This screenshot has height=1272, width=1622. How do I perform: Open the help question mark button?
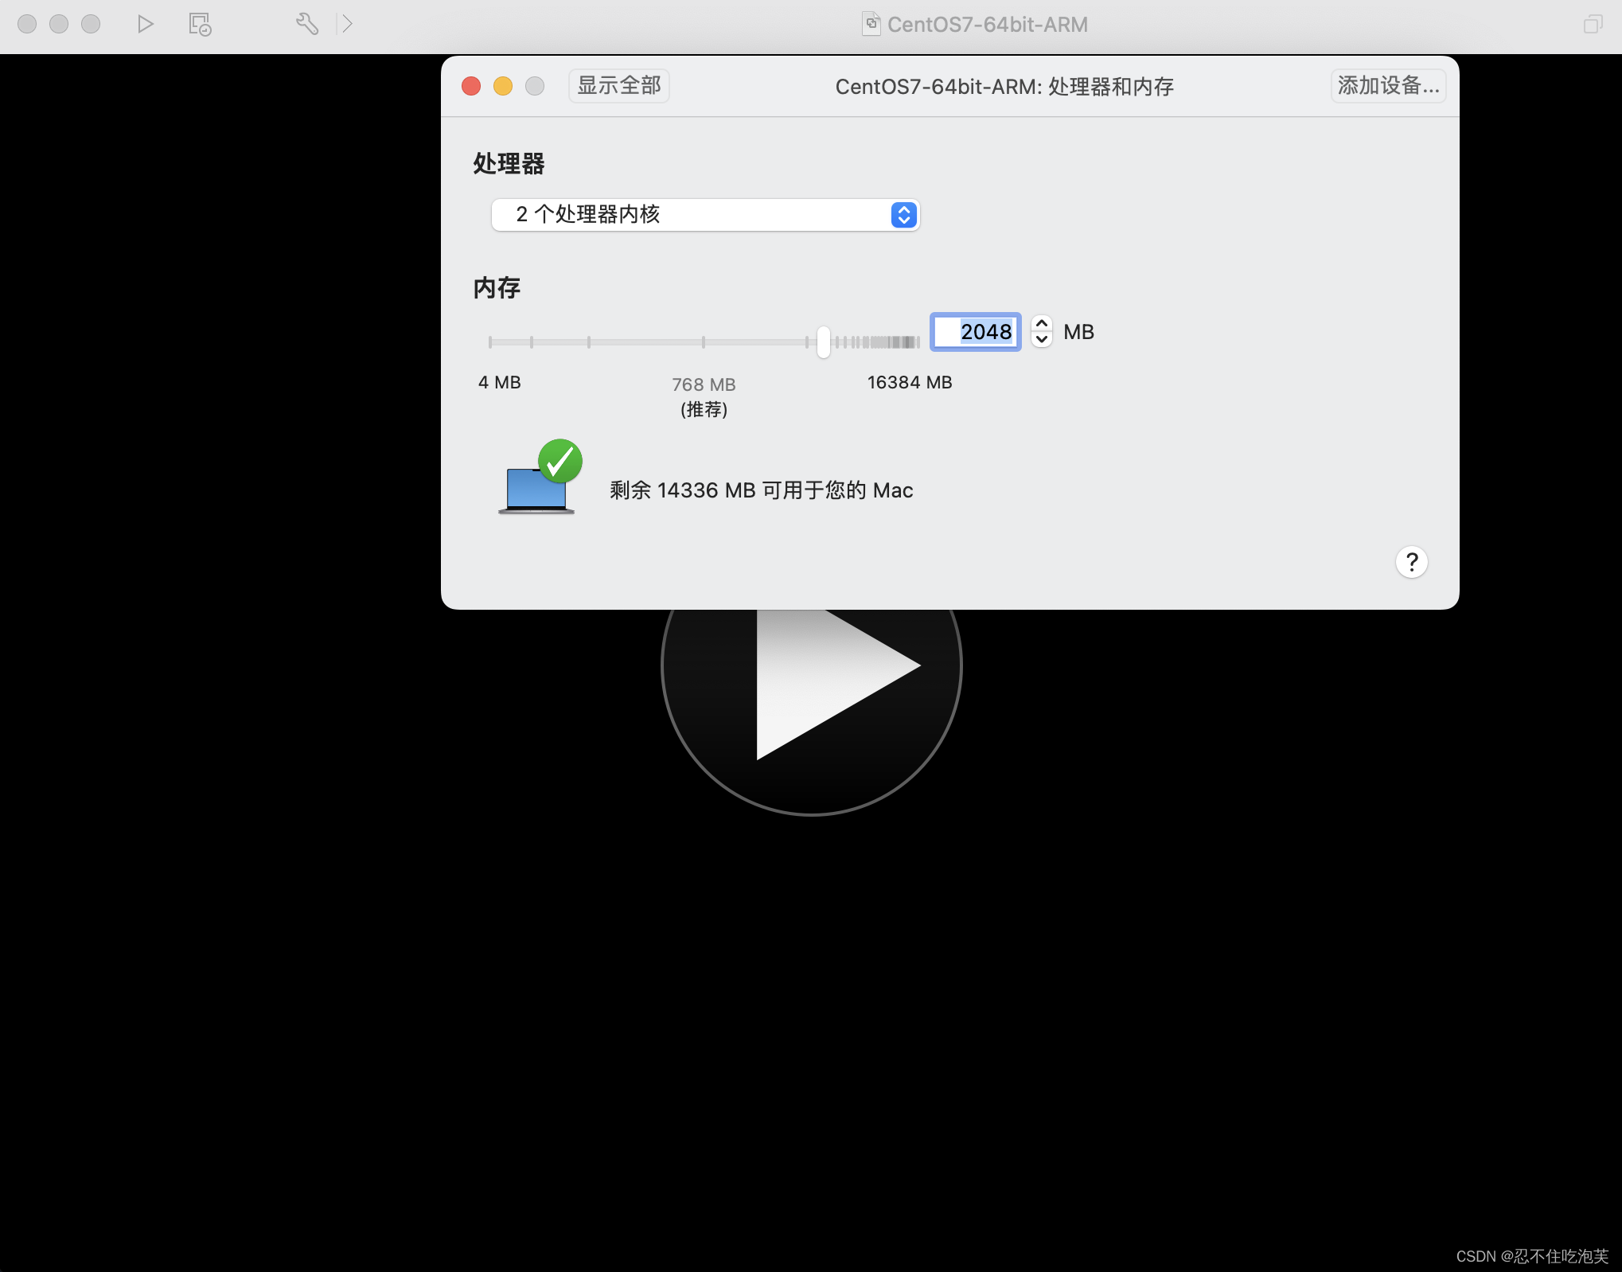point(1412,562)
